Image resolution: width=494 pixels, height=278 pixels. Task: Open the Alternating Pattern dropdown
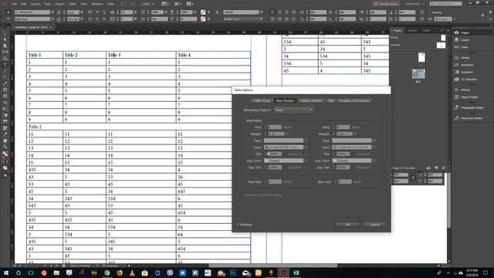tap(293, 110)
